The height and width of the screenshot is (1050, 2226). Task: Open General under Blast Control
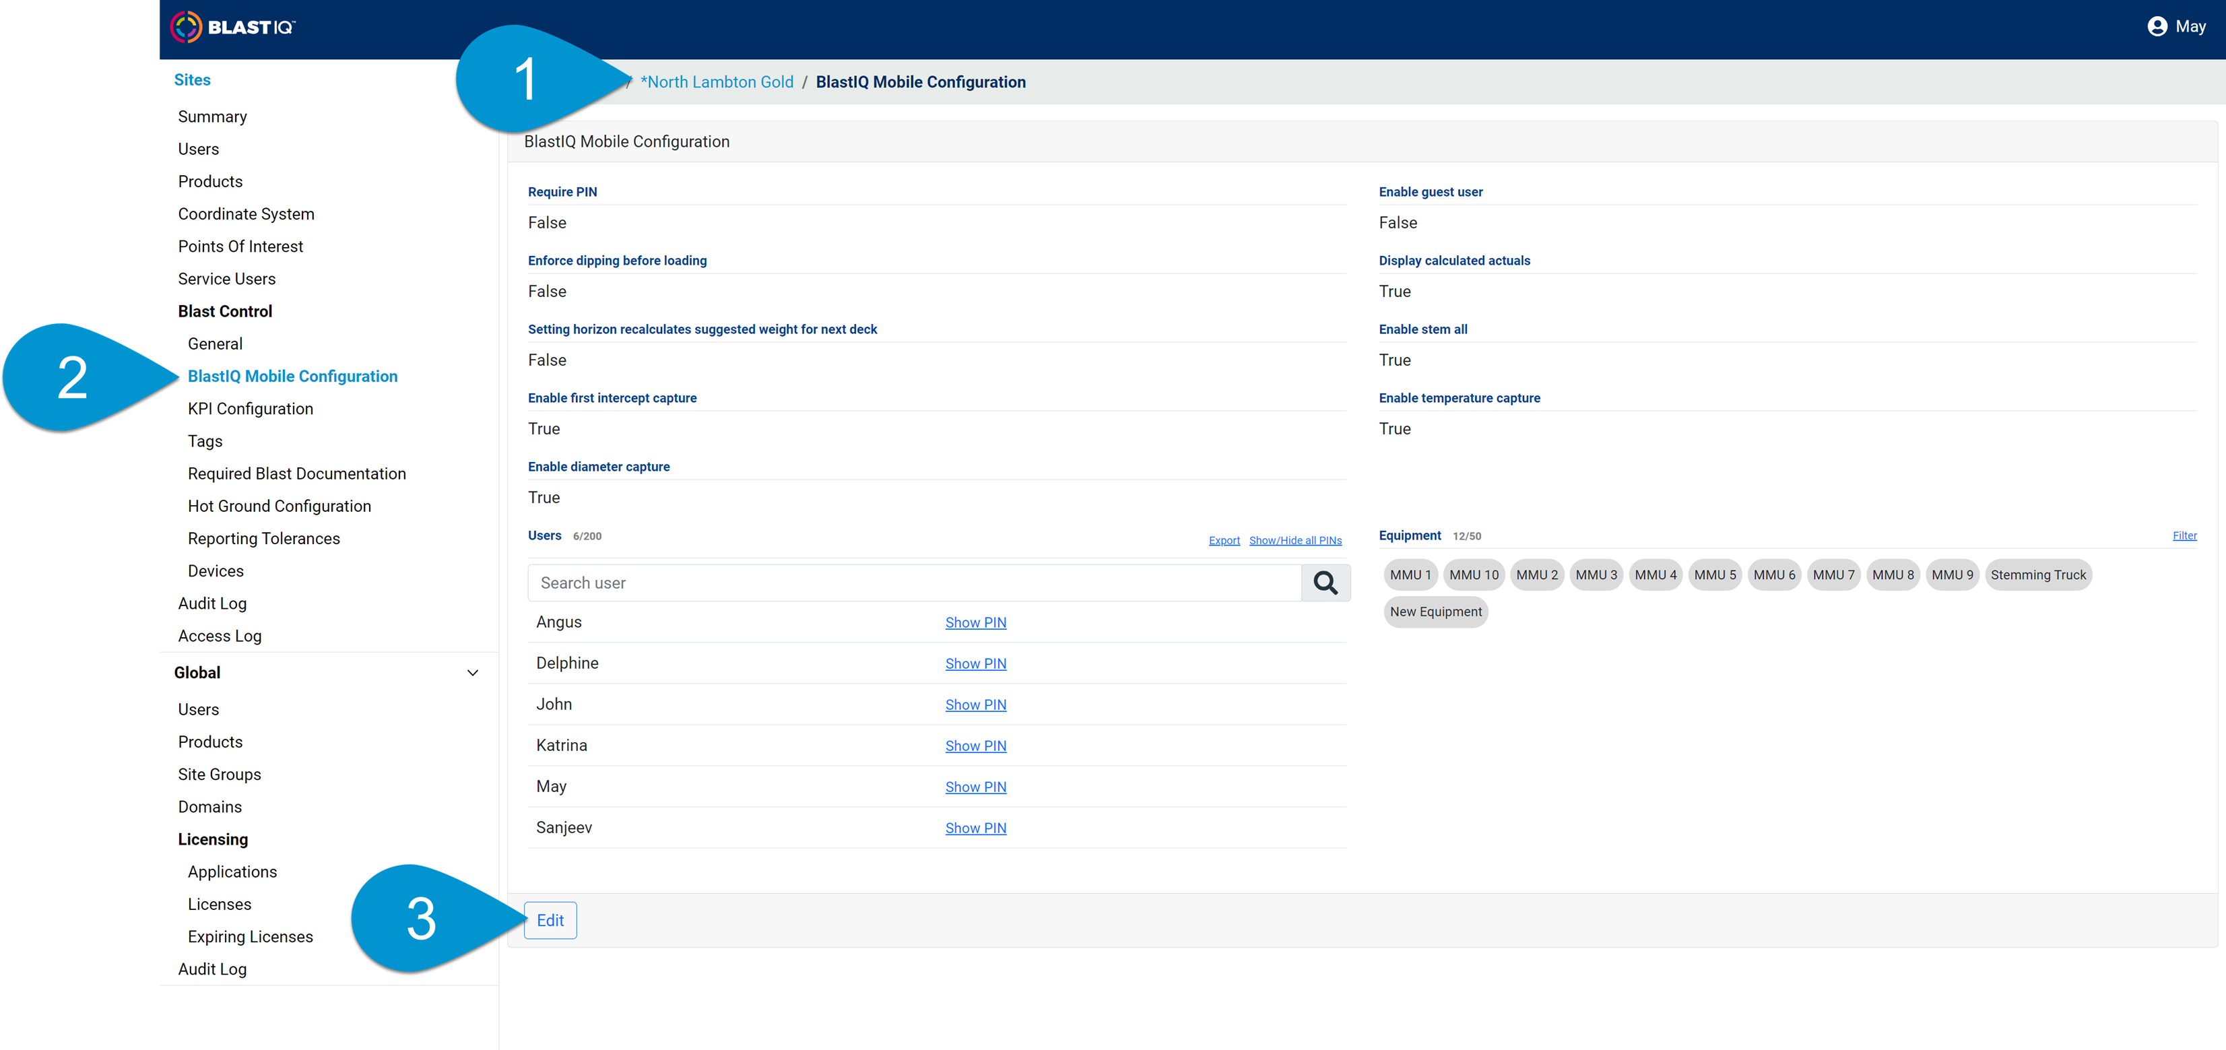(x=215, y=344)
